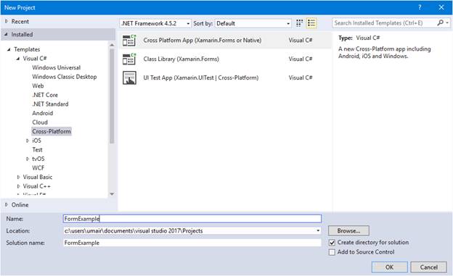
Task: Select Class Library (Xamarin.Forms) template
Action: [x=225, y=59]
